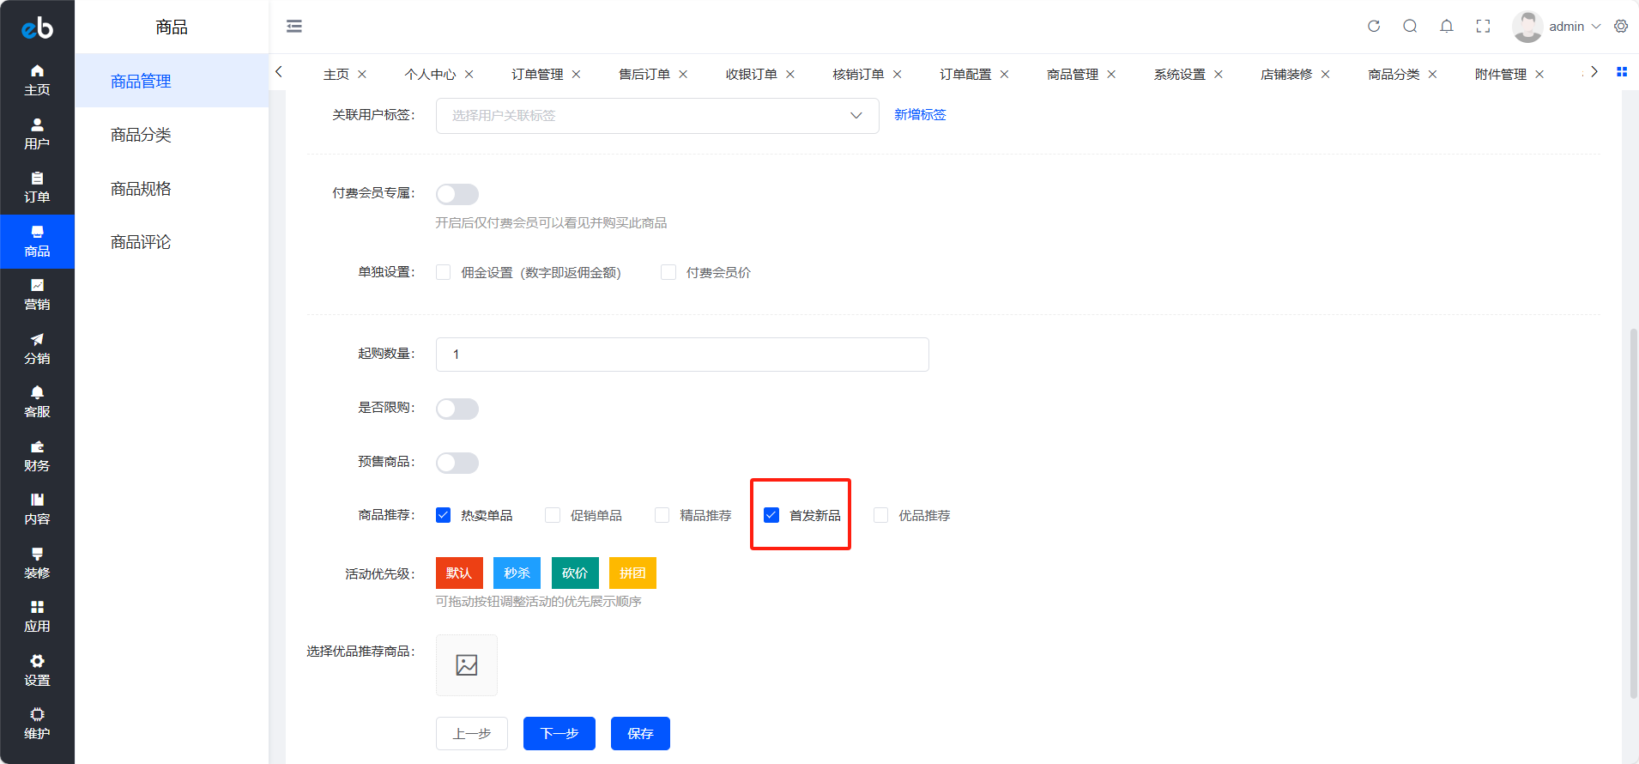
Task: Open the search icon in header
Action: pos(1410,27)
